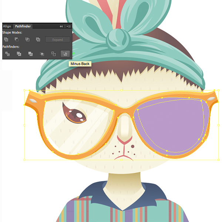Screen dimensions: 222x222
Task: Select the Pathfinder tab
Action: tap(23, 26)
